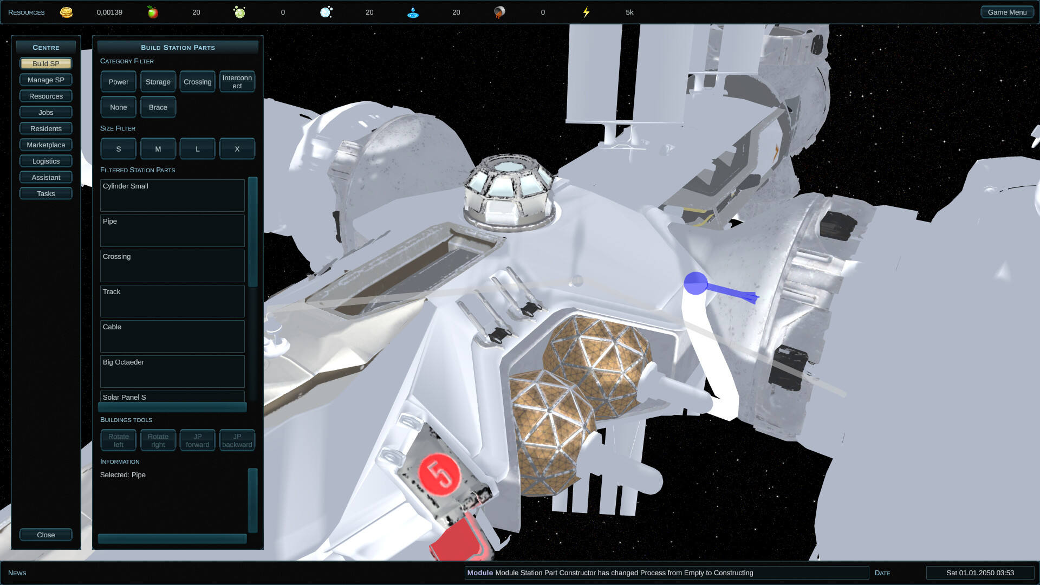Viewport: 1040px width, 585px height.
Task: Click the apple food resource icon
Action: tap(153, 12)
